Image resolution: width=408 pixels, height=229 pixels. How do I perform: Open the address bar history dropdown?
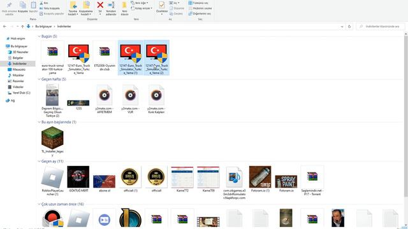click(x=342, y=27)
